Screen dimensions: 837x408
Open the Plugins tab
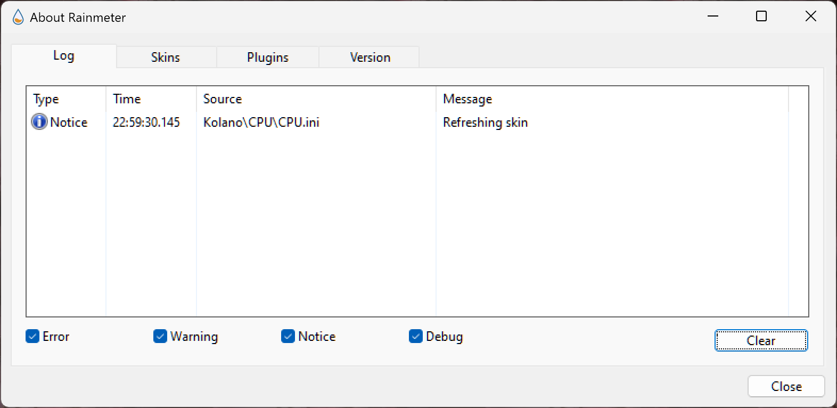(268, 57)
